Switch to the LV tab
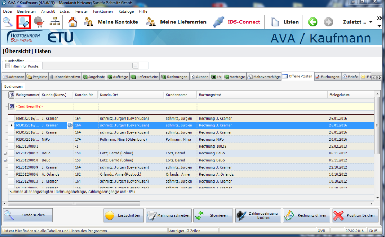 pos(217,77)
